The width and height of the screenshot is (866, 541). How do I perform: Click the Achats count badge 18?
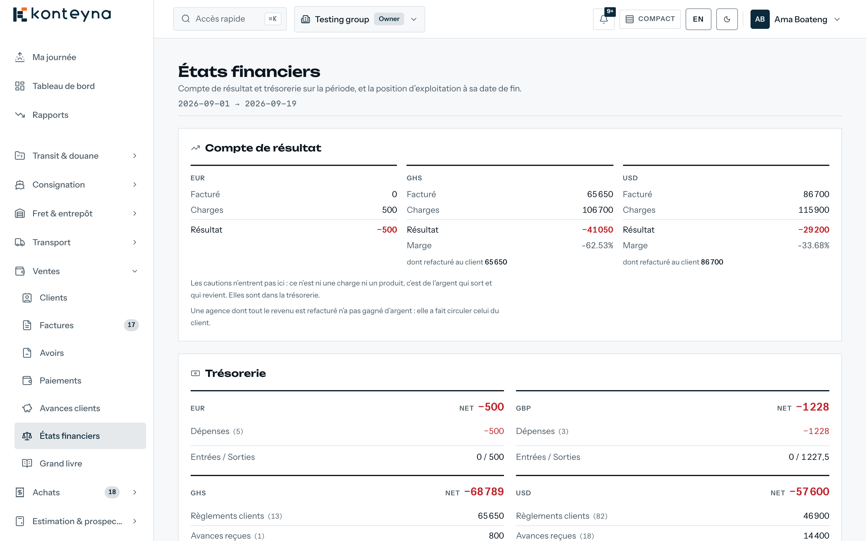coord(112,492)
